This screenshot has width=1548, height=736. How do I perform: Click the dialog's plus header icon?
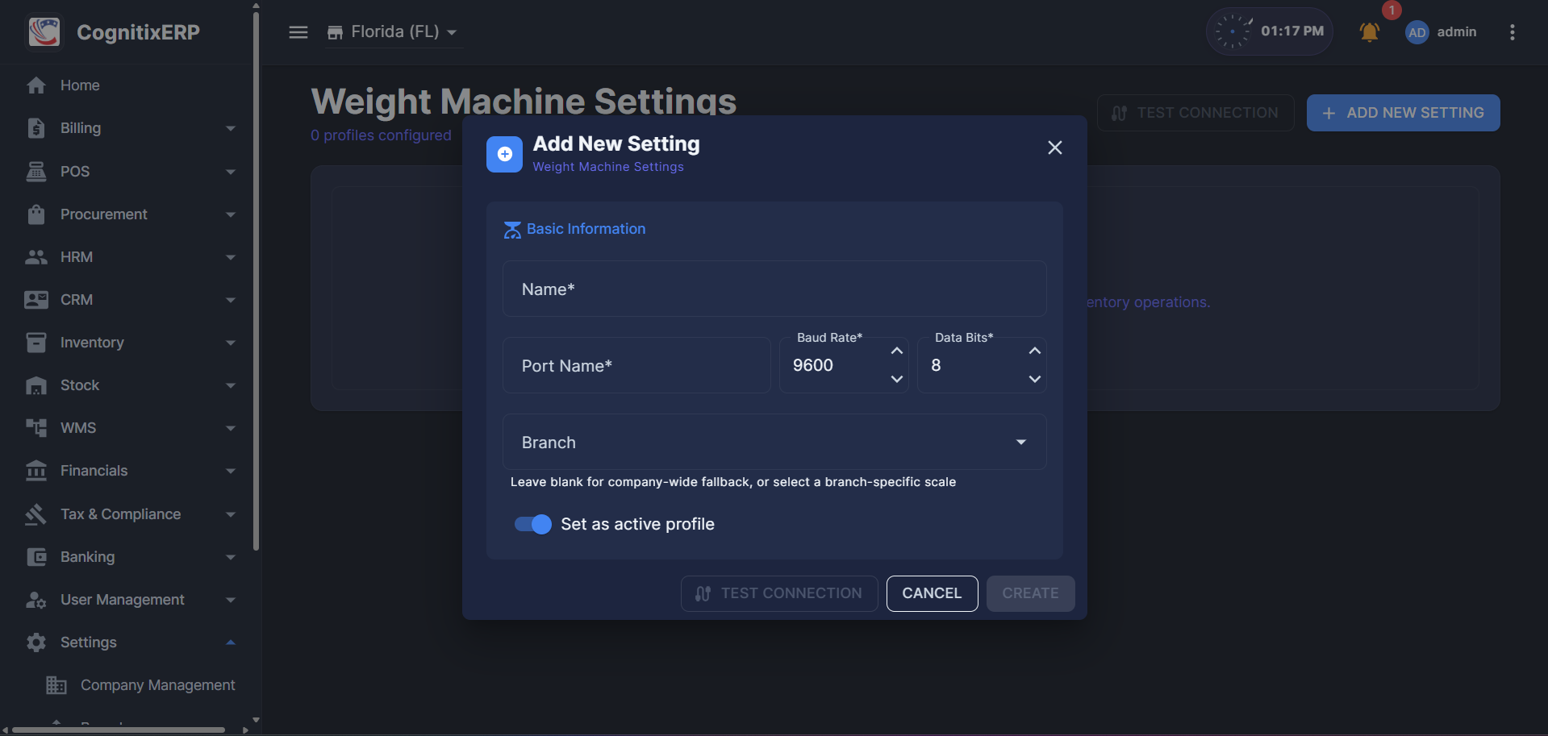[504, 154]
